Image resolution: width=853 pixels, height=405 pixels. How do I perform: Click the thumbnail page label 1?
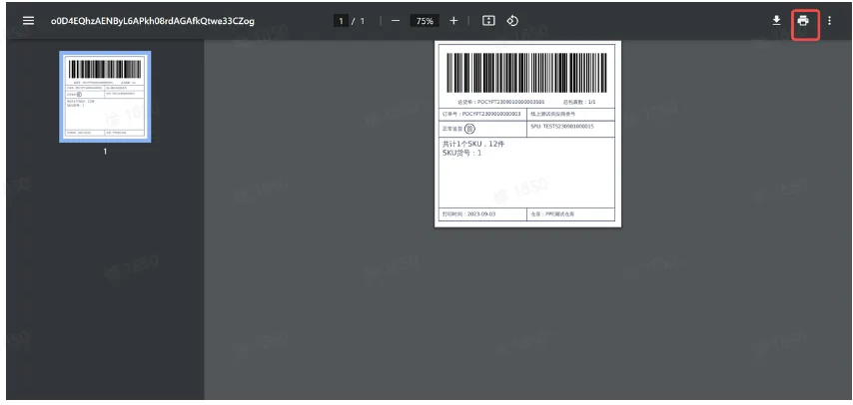pyautogui.click(x=105, y=152)
